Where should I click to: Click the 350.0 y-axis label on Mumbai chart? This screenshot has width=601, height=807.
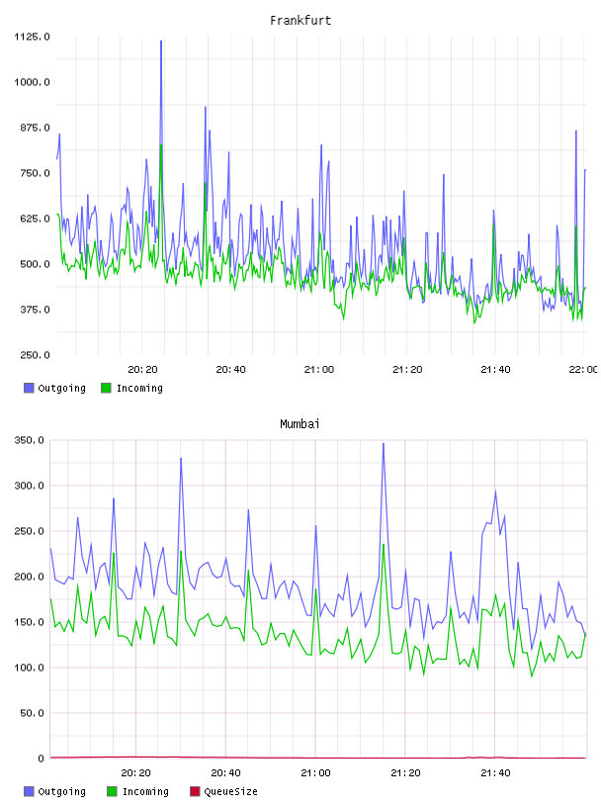coord(29,440)
